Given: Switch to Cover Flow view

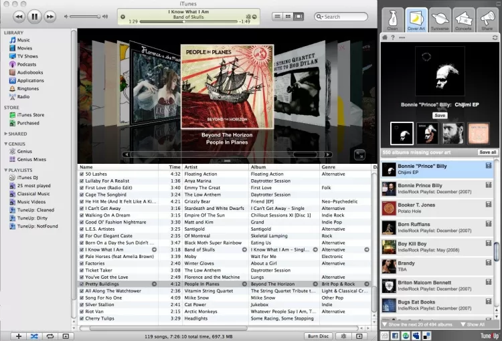Looking at the screenshot, I should [x=299, y=16].
